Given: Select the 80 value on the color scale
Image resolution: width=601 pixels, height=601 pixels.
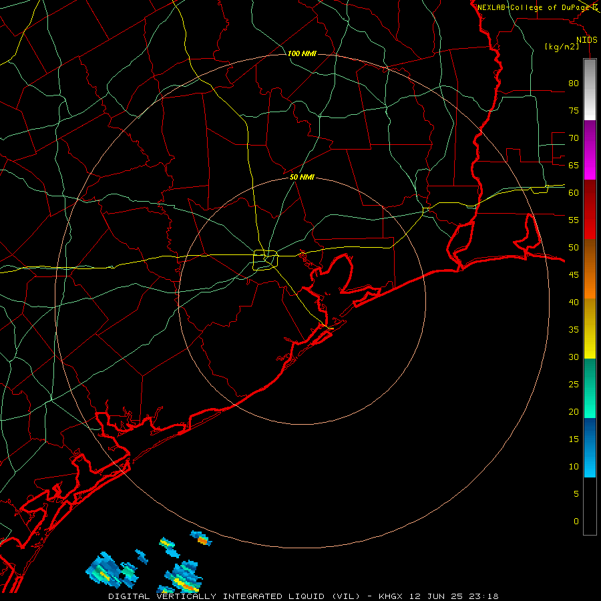Looking at the screenshot, I should tap(574, 83).
